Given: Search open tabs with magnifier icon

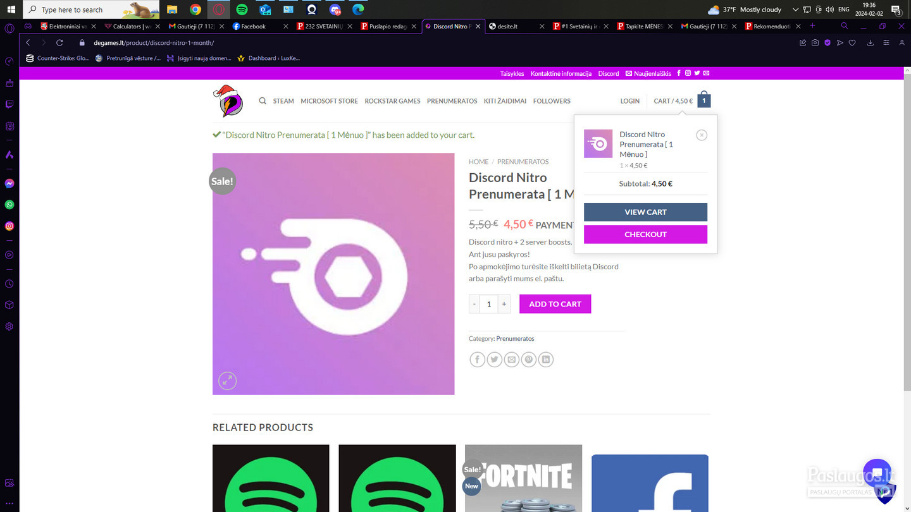Looking at the screenshot, I should pyautogui.click(x=845, y=26).
